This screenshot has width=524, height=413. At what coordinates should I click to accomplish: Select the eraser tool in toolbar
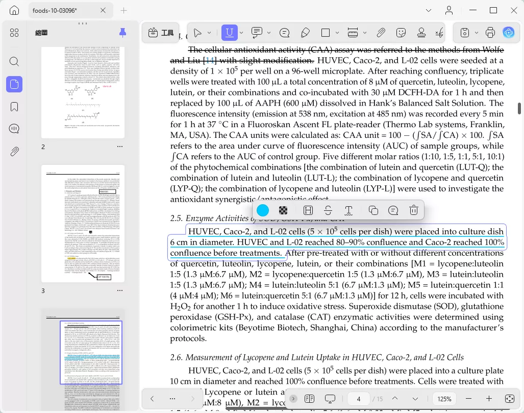pos(305,33)
